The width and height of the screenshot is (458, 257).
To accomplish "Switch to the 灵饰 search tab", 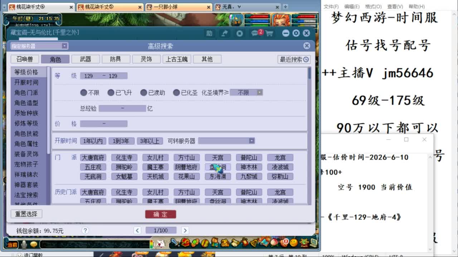I will [x=146, y=59].
